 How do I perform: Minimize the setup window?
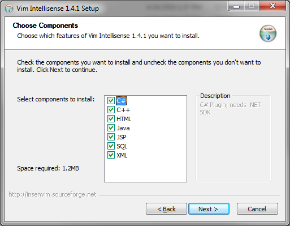pos(236,6)
